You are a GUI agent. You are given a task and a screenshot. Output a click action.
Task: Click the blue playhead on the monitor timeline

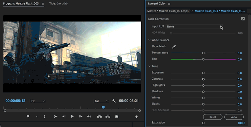[x=103, y=107]
